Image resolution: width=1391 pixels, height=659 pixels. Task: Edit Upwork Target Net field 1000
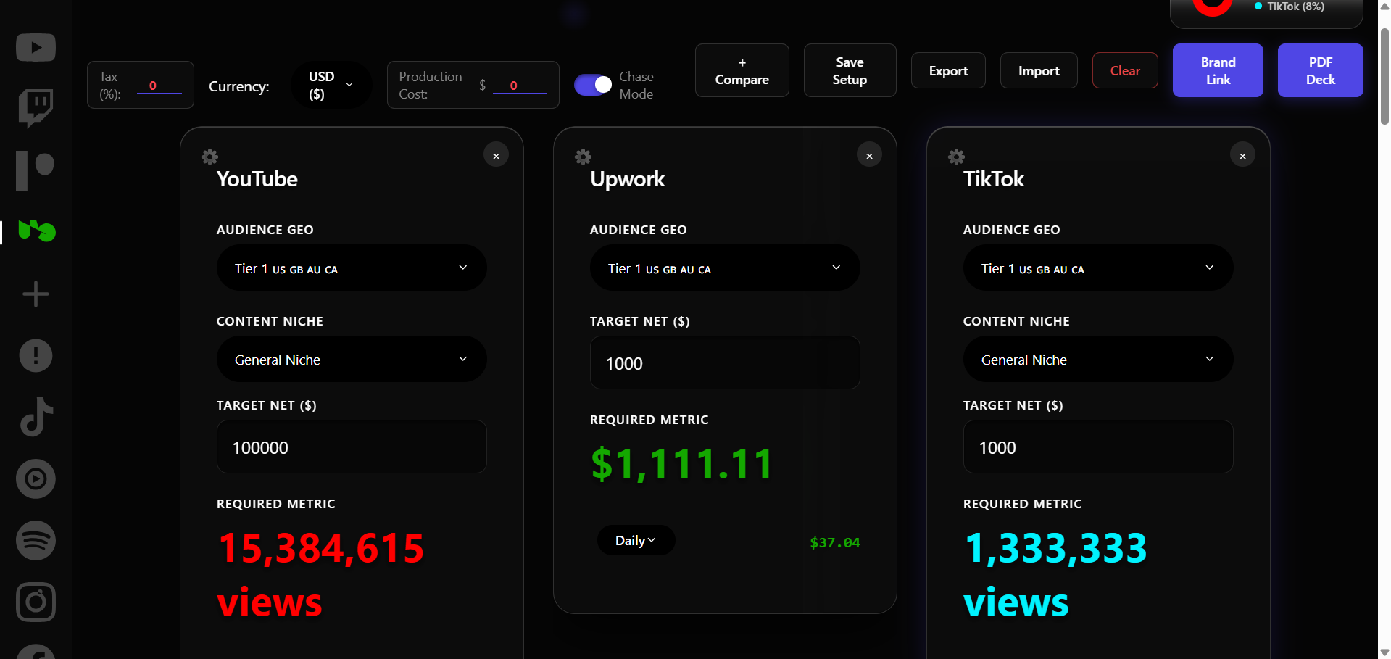point(725,363)
